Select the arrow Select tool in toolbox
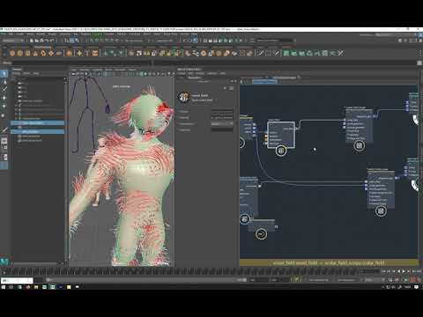 coord(4,73)
